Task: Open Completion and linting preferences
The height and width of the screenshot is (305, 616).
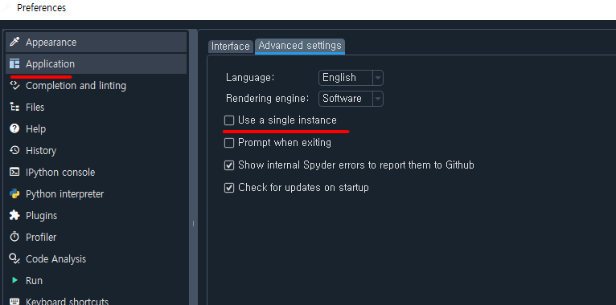Action: coord(96,85)
